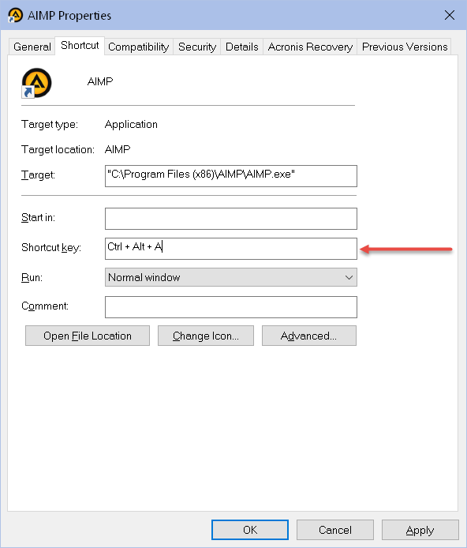Screen dimensions: 467x548
Task: Open the Details tab
Action: coord(242,47)
